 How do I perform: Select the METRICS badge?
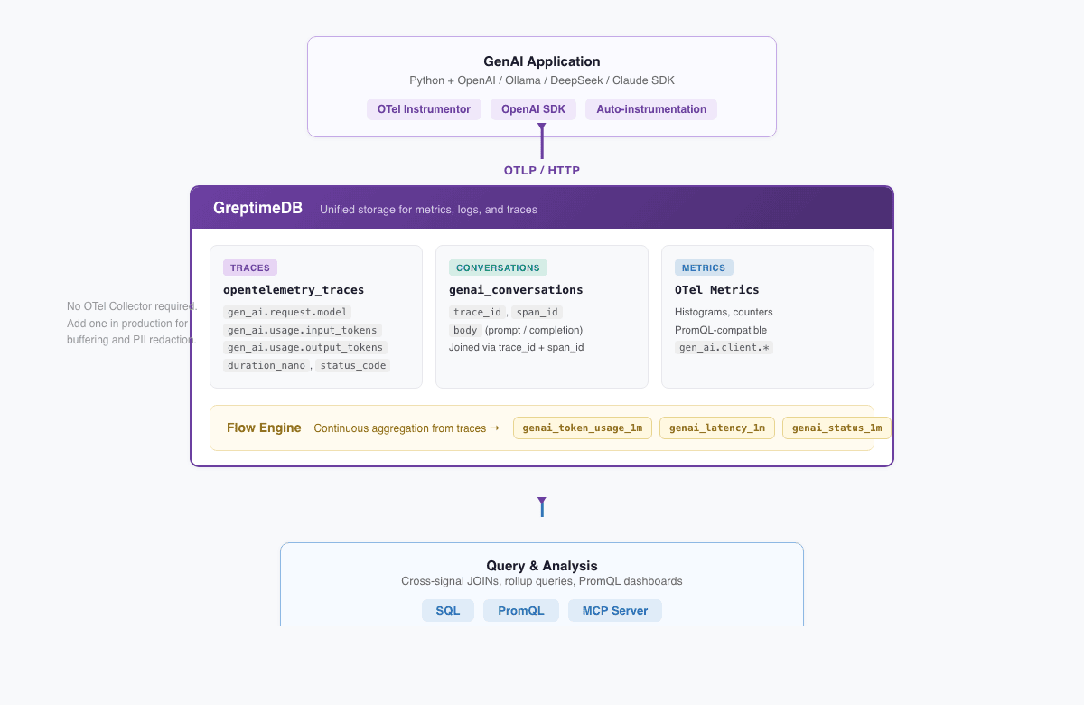tap(704, 268)
